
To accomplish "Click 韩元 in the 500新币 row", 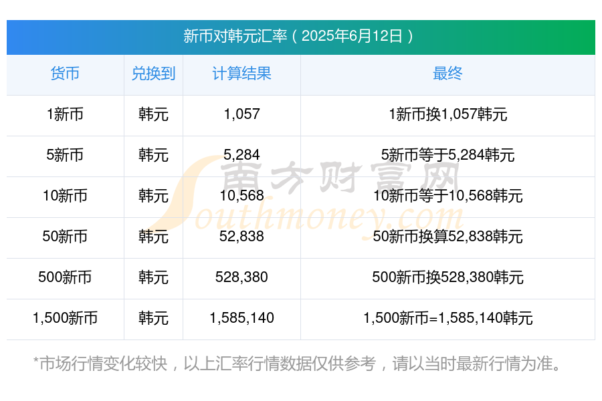I will pyautogui.click(x=153, y=277).
